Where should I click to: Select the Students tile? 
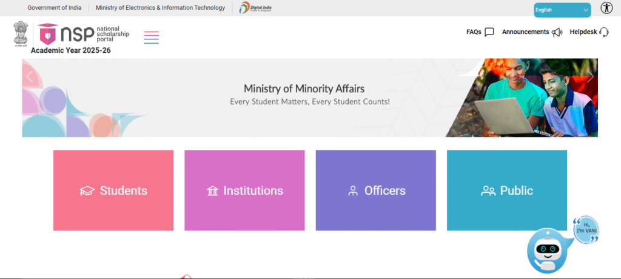[113, 190]
